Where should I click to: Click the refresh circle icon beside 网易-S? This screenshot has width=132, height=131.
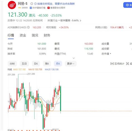[32, 4]
